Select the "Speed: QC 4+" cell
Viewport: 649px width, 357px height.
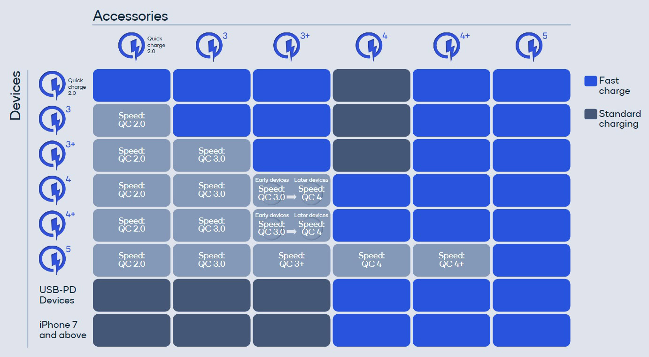pos(451,260)
